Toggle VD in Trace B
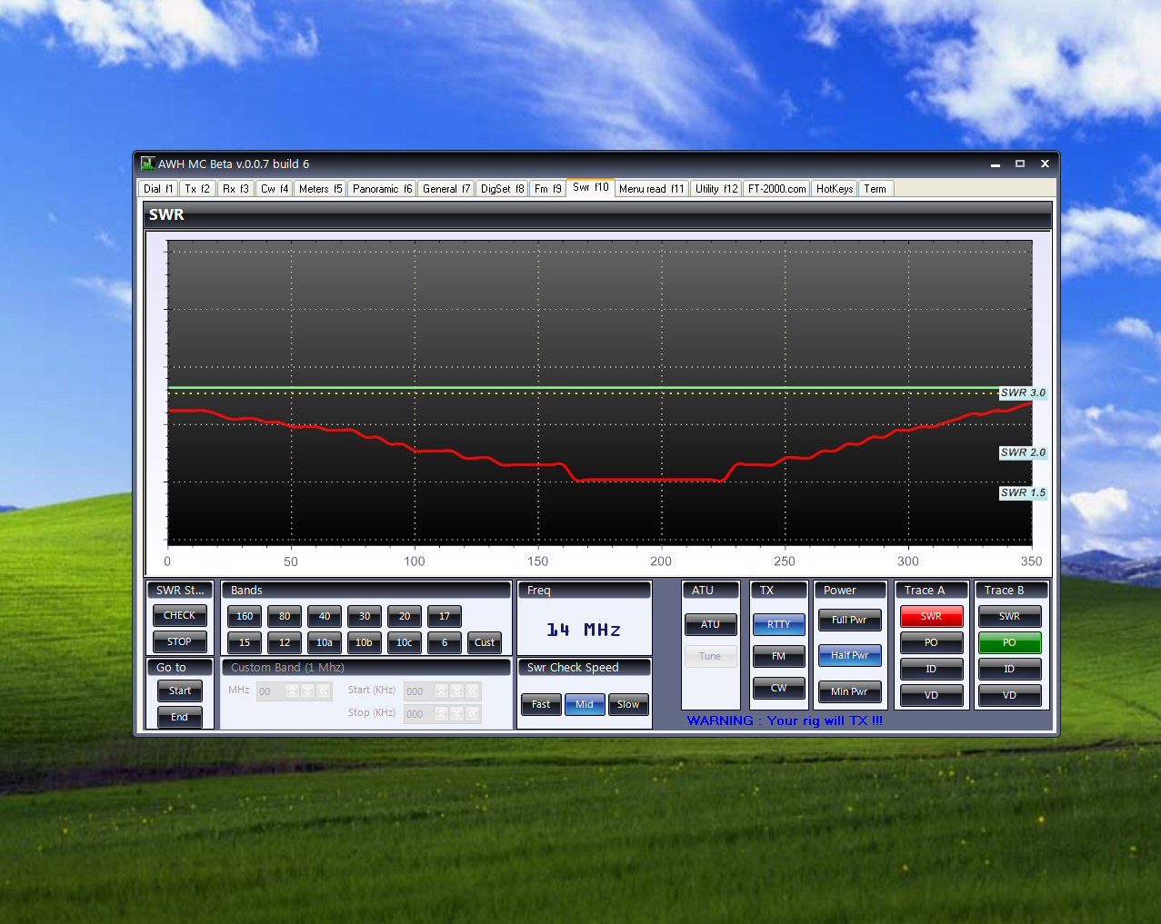Viewport: 1161px width, 924px height. 1009,695
